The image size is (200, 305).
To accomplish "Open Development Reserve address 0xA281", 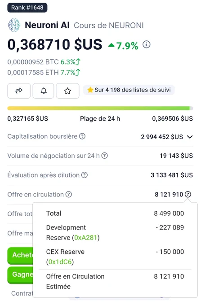I will pyautogui.click(x=85, y=238).
